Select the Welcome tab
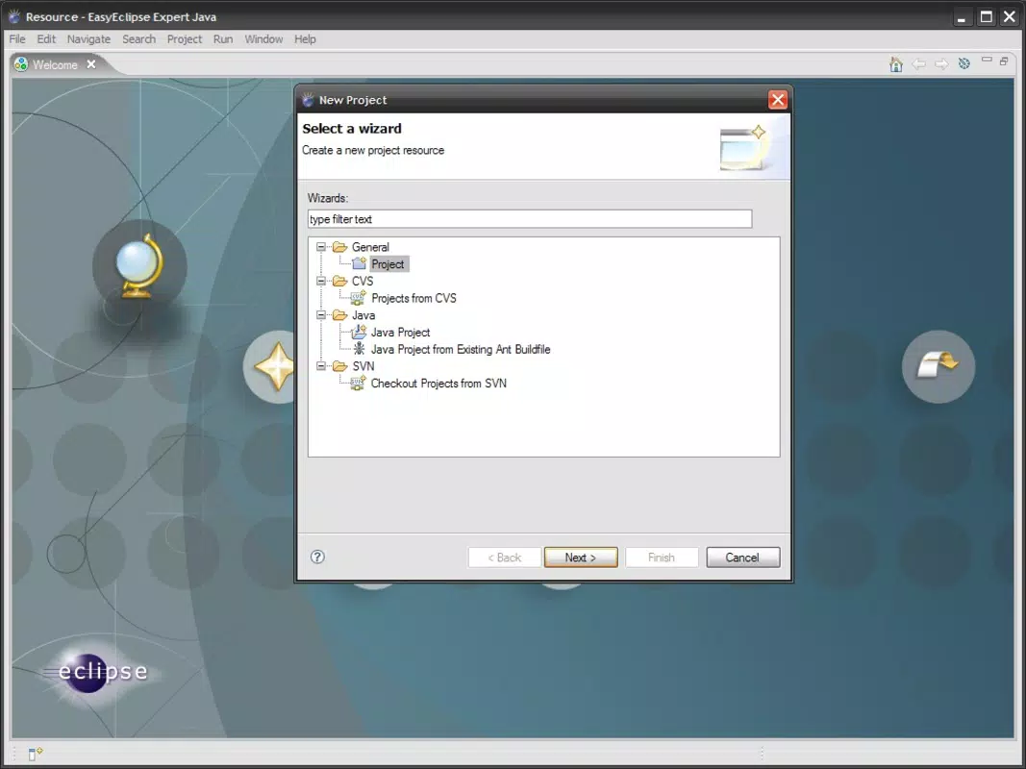The width and height of the screenshot is (1026, 769). (x=55, y=64)
